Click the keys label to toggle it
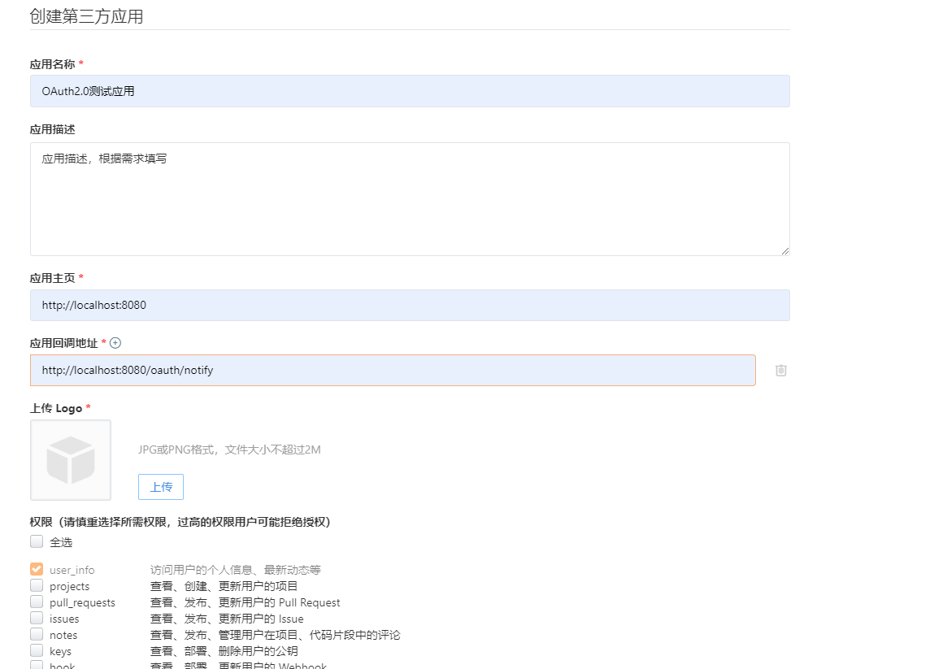Viewport: 934px width, 669px height. click(59, 651)
